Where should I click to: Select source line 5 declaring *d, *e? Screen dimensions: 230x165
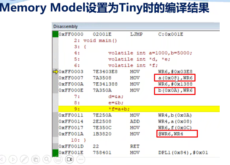click(122, 59)
